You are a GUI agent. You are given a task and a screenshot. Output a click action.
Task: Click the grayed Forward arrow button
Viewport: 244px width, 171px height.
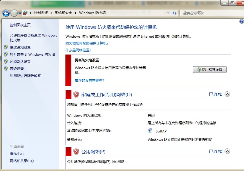coord(14,13)
